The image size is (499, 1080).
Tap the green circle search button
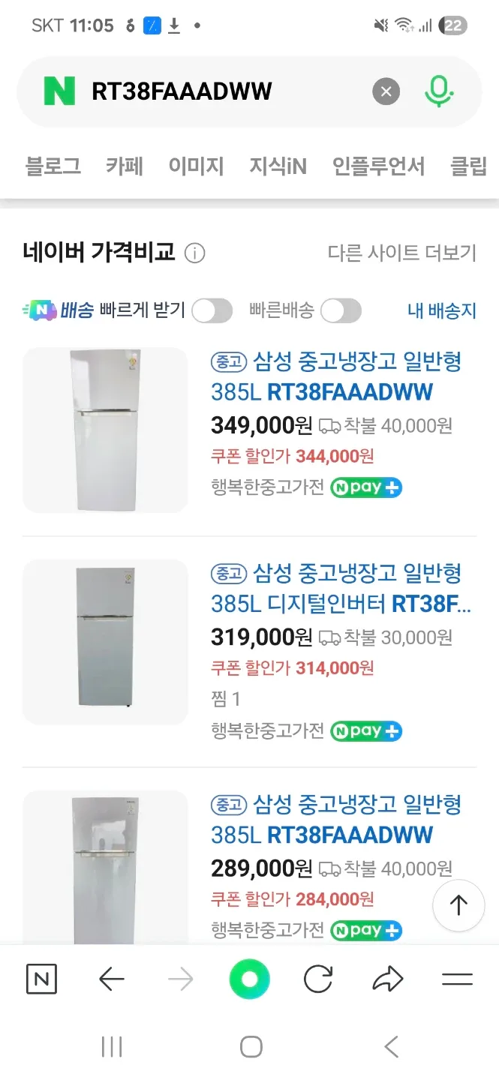[250, 979]
